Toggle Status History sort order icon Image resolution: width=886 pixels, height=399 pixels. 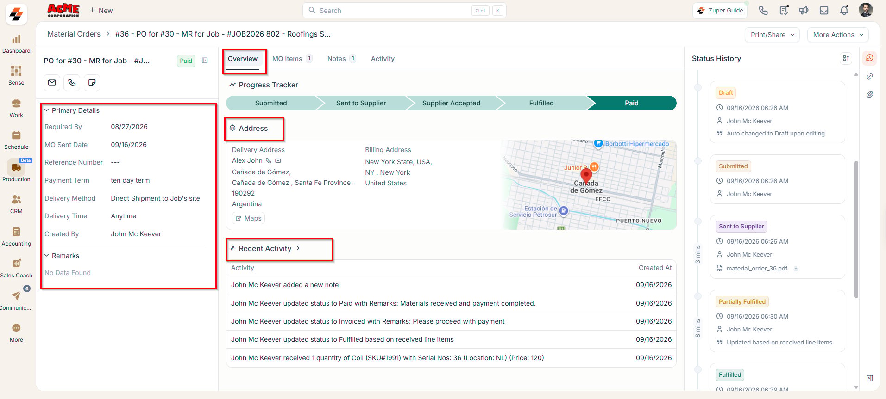coord(846,58)
